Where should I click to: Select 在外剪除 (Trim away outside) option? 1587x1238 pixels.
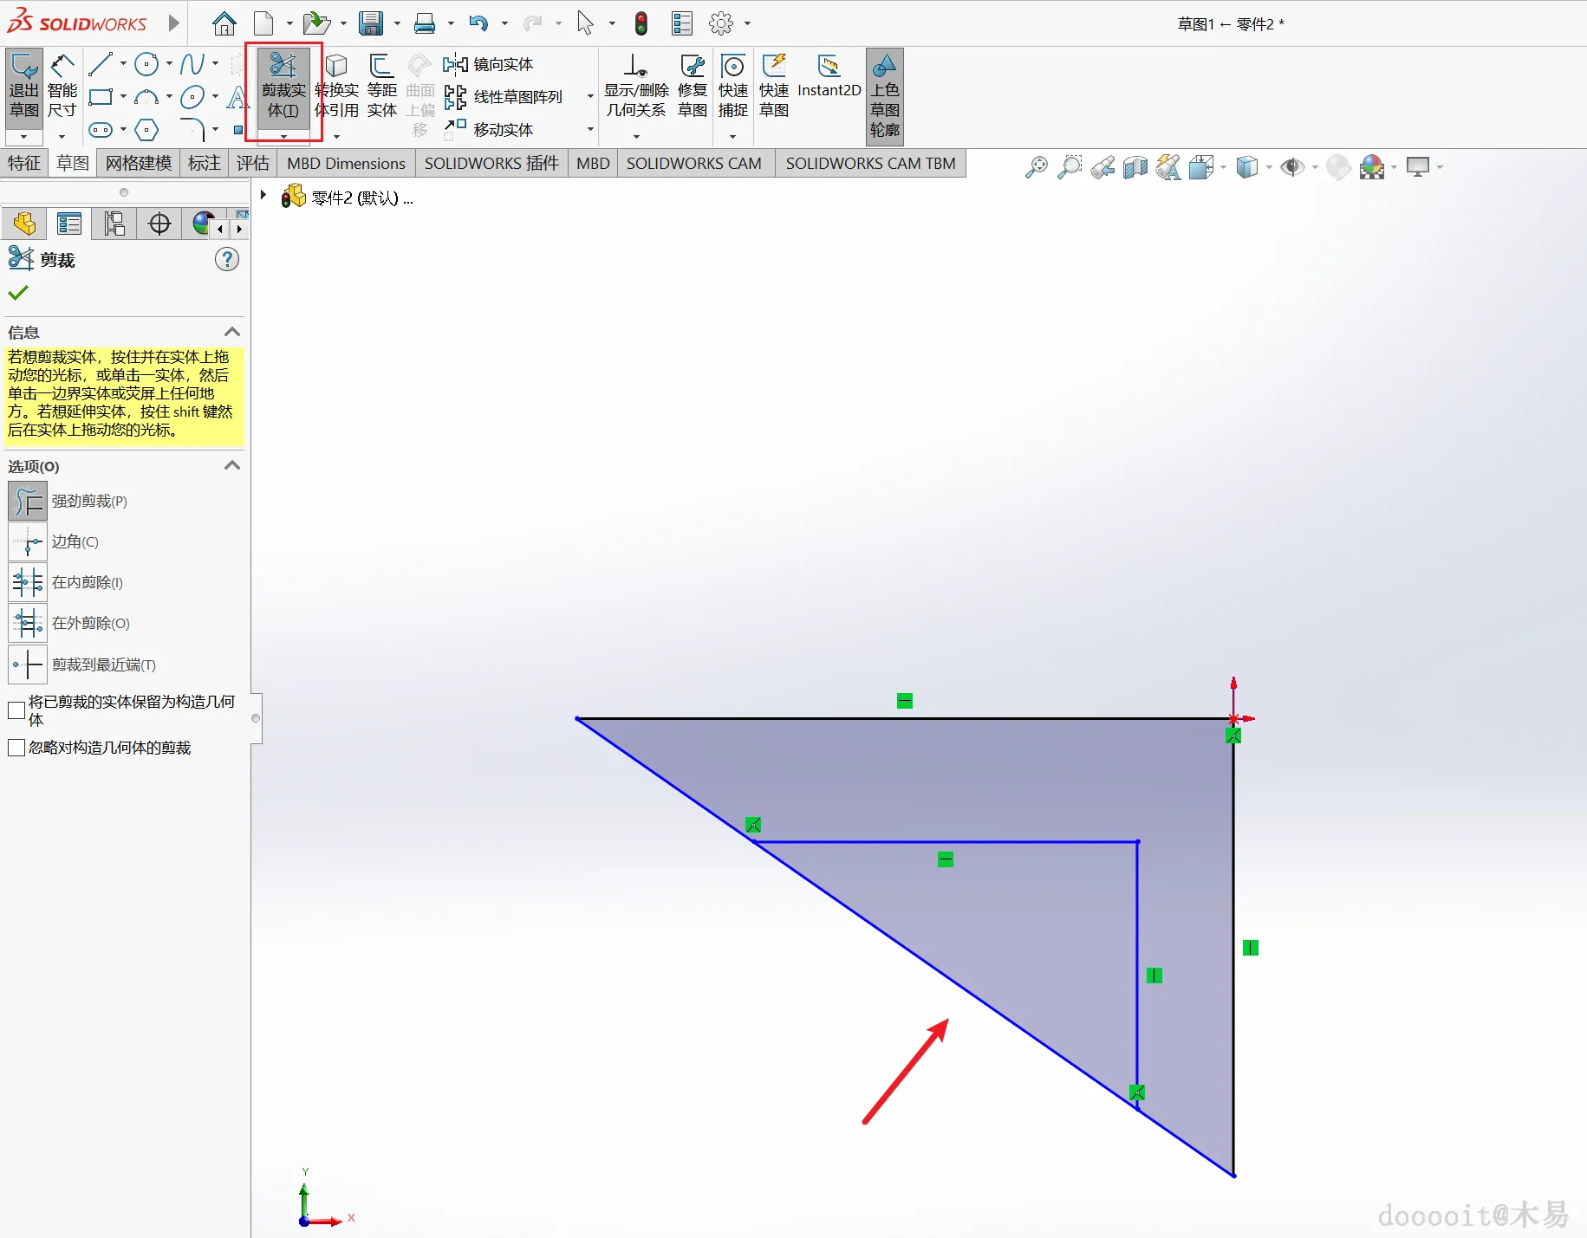point(28,623)
